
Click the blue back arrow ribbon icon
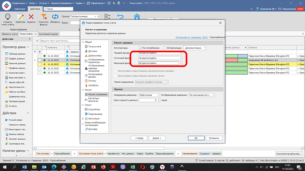point(120,16)
